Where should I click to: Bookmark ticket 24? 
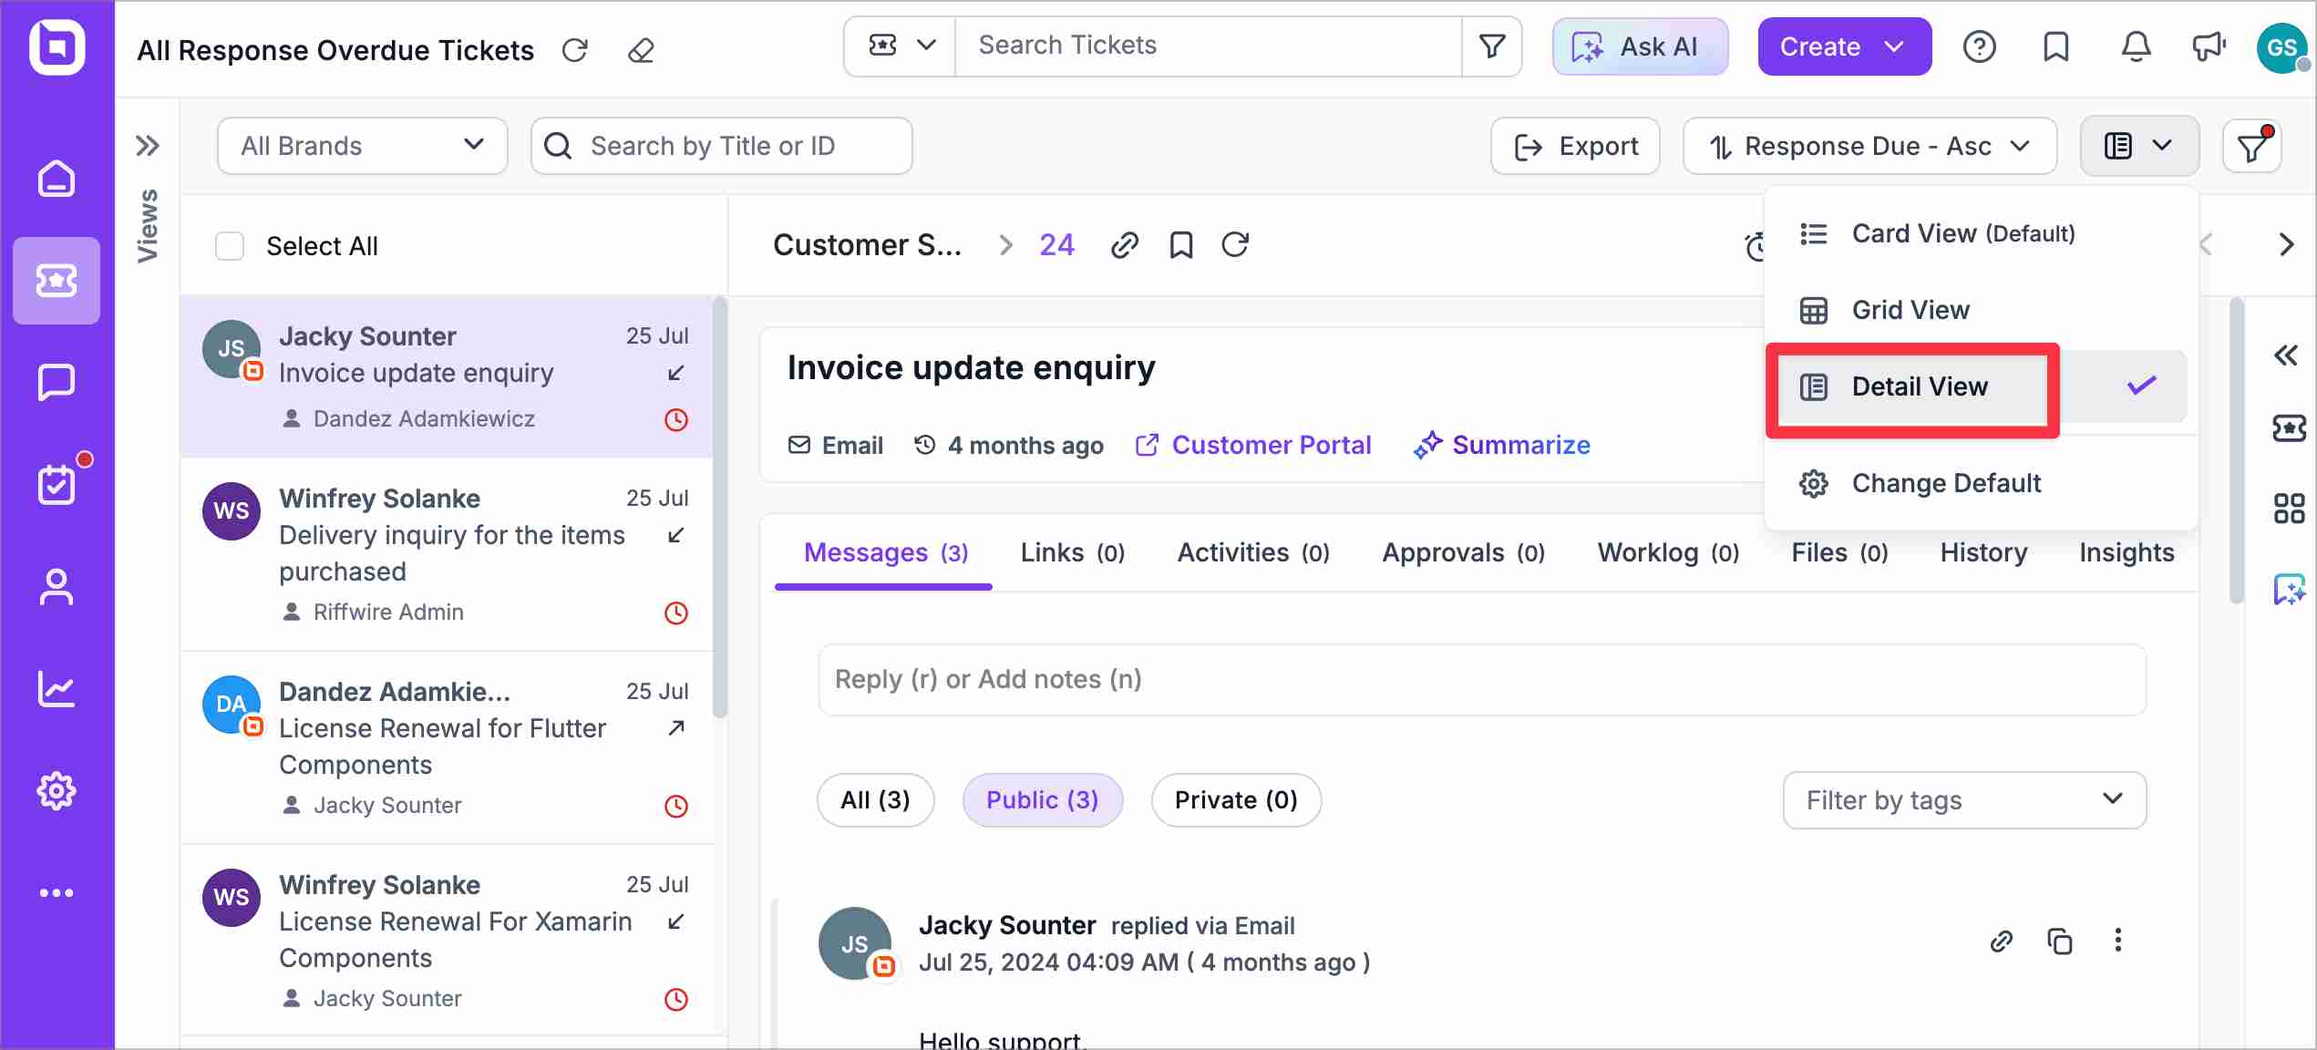[x=1181, y=245]
